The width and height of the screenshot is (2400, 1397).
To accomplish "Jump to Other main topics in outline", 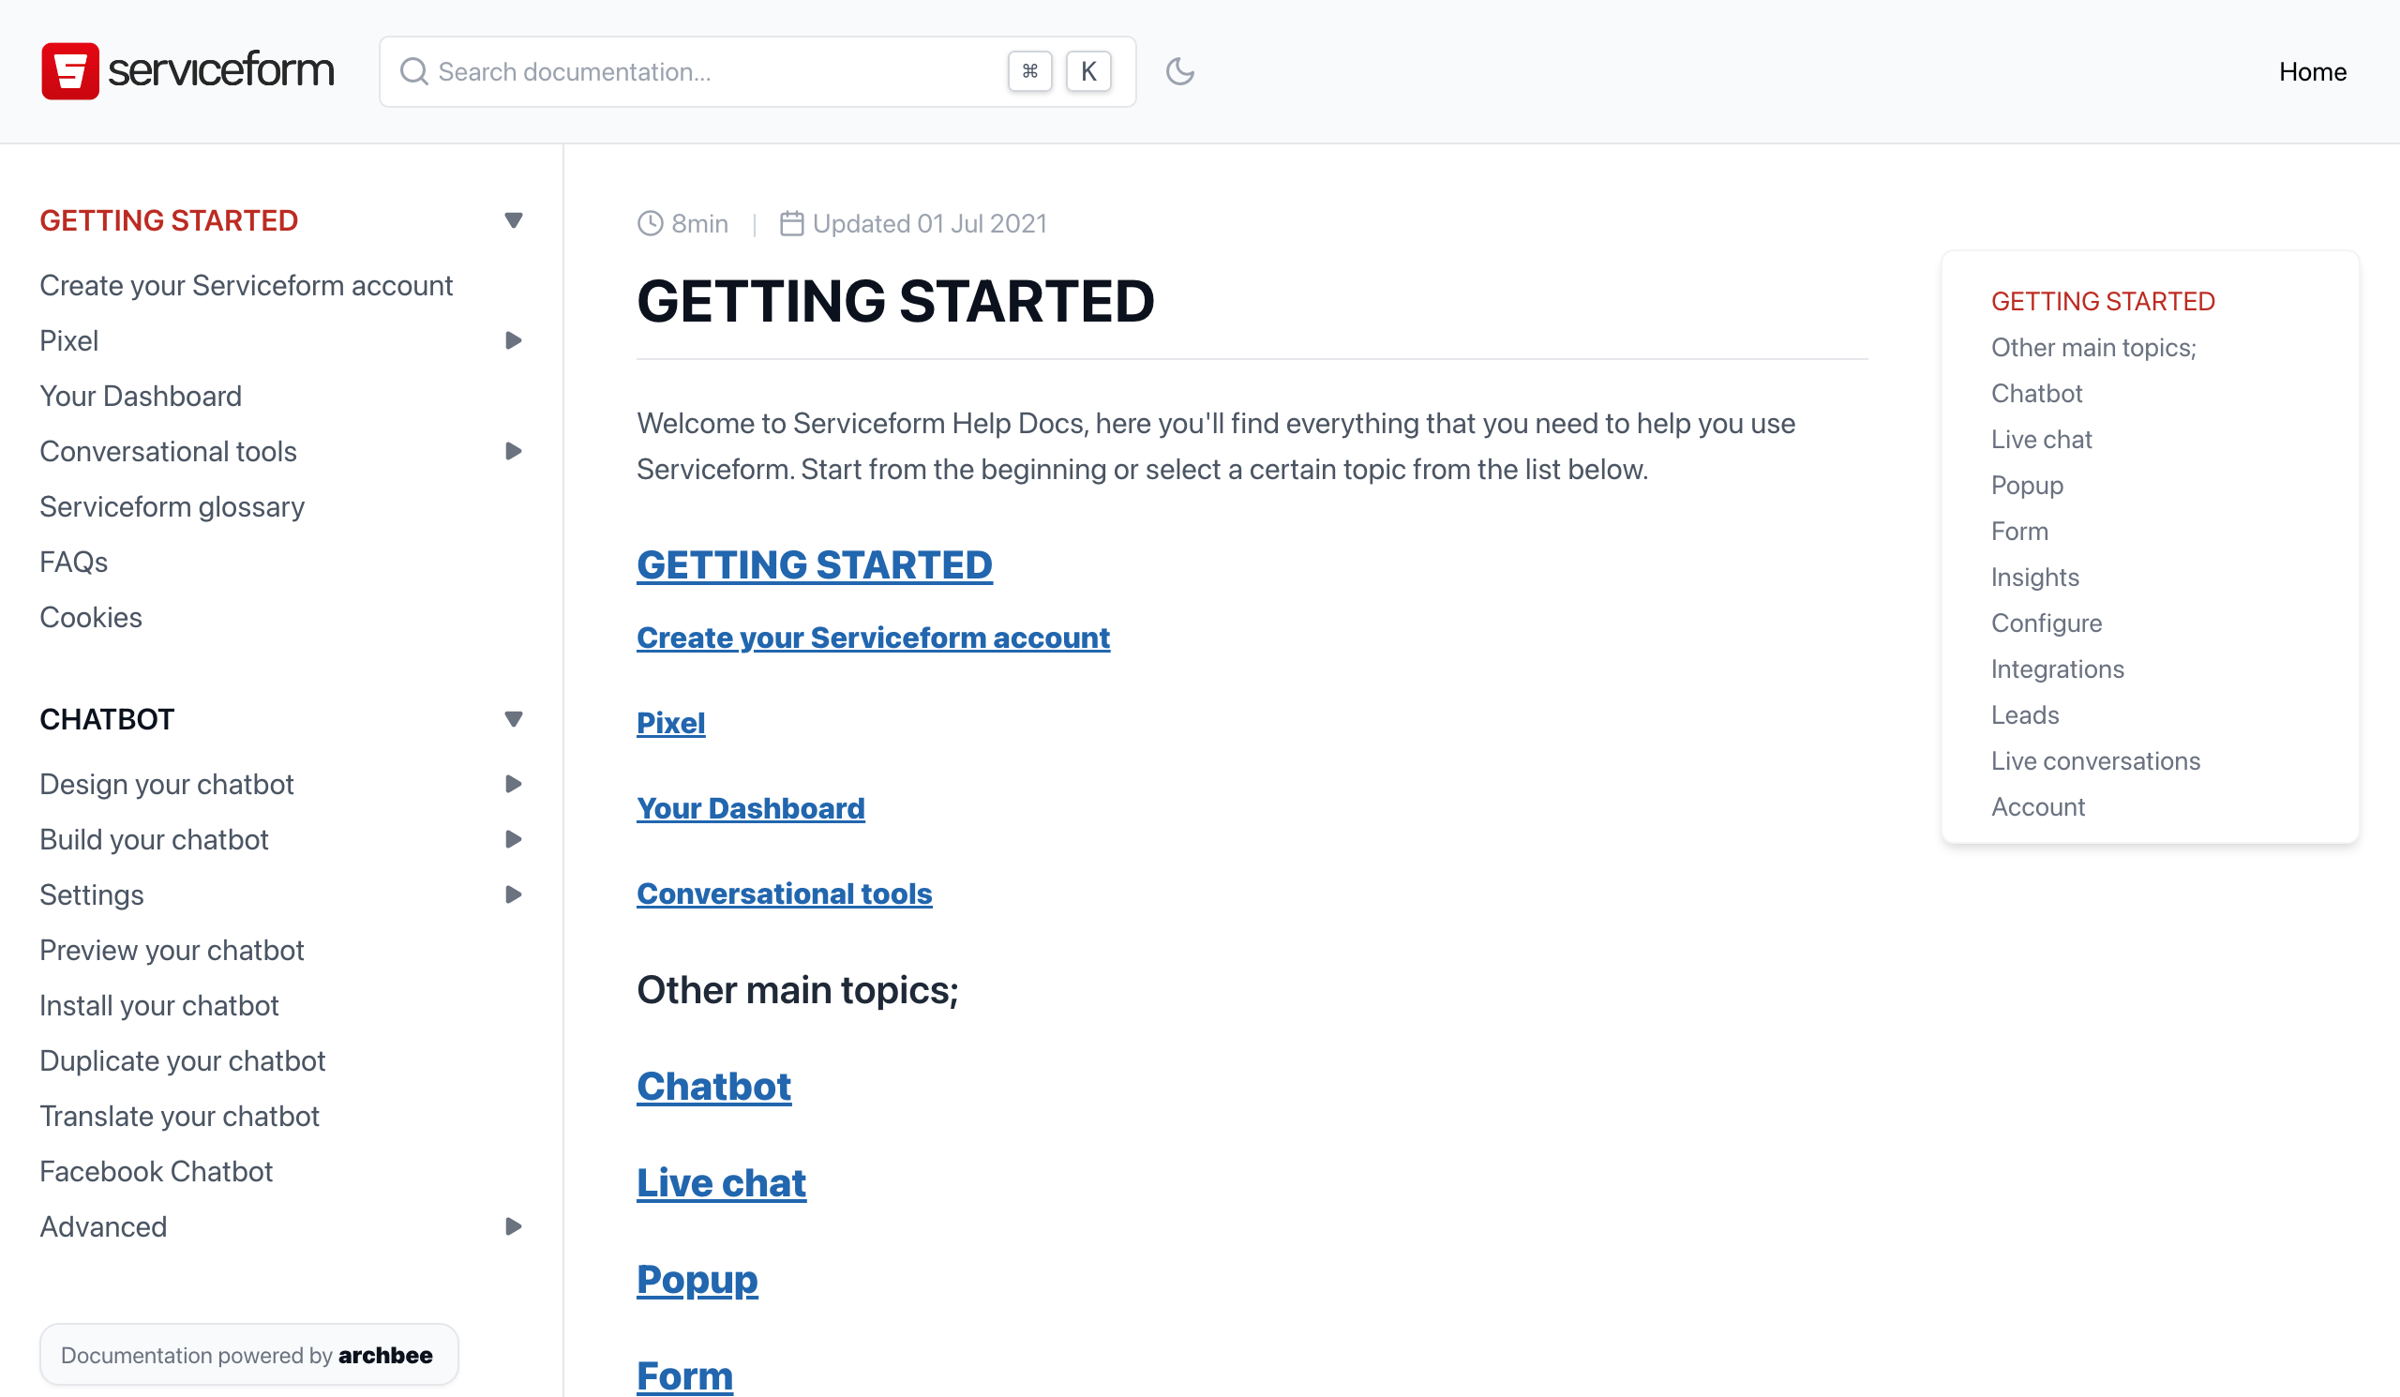I will pyautogui.click(x=2093, y=347).
